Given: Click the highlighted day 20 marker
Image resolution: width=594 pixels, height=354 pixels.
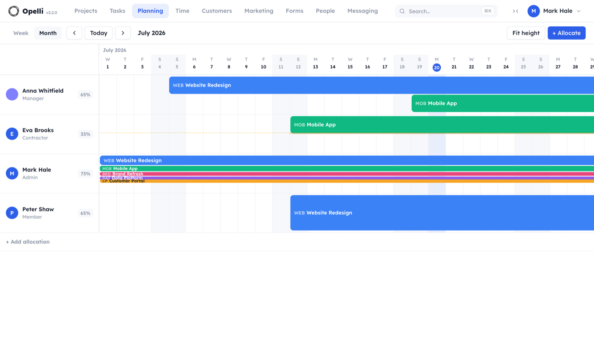Looking at the screenshot, I should (437, 67).
